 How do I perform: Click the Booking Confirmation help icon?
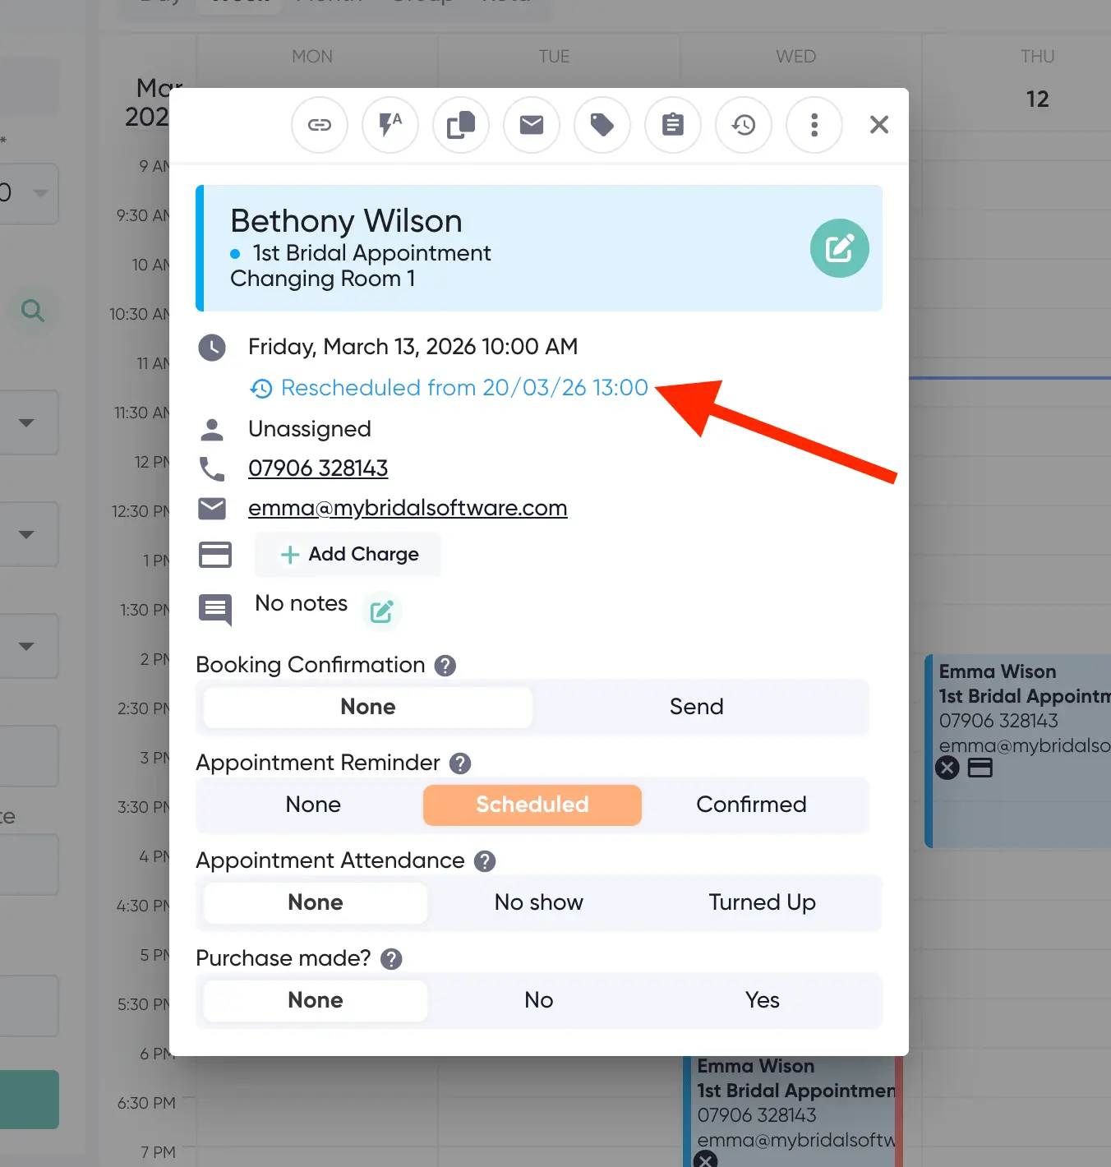click(x=445, y=666)
